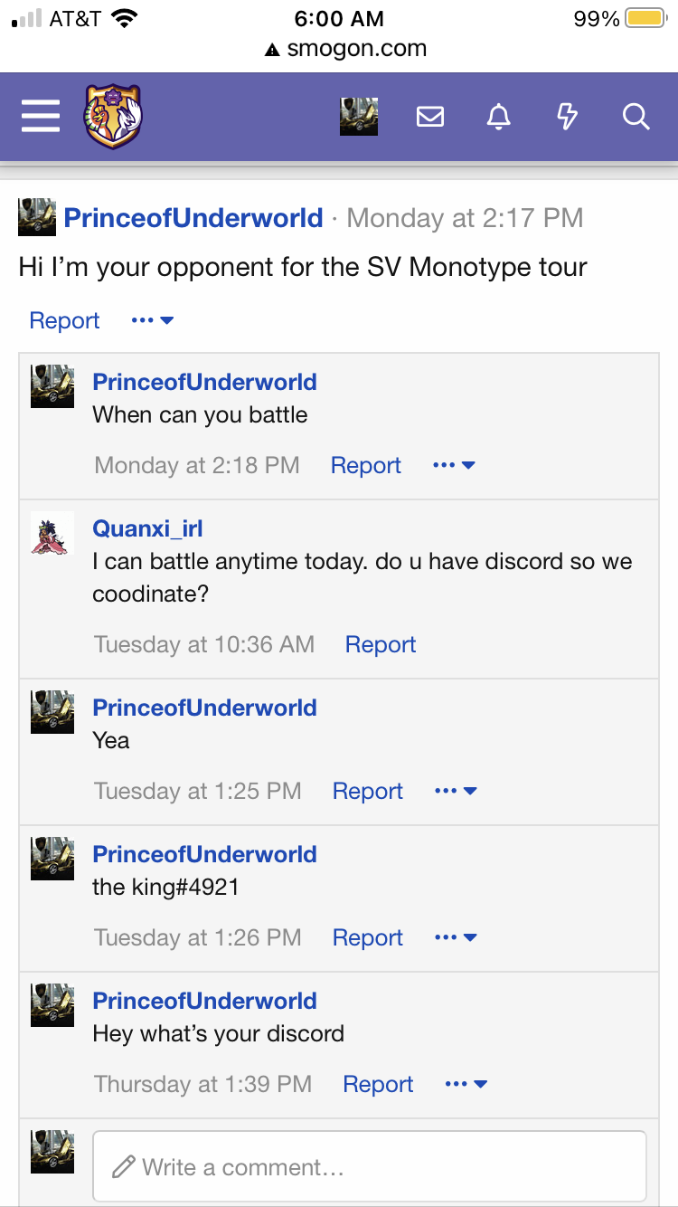Click the lightning bolt what's new icon

click(x=567, y=117)
